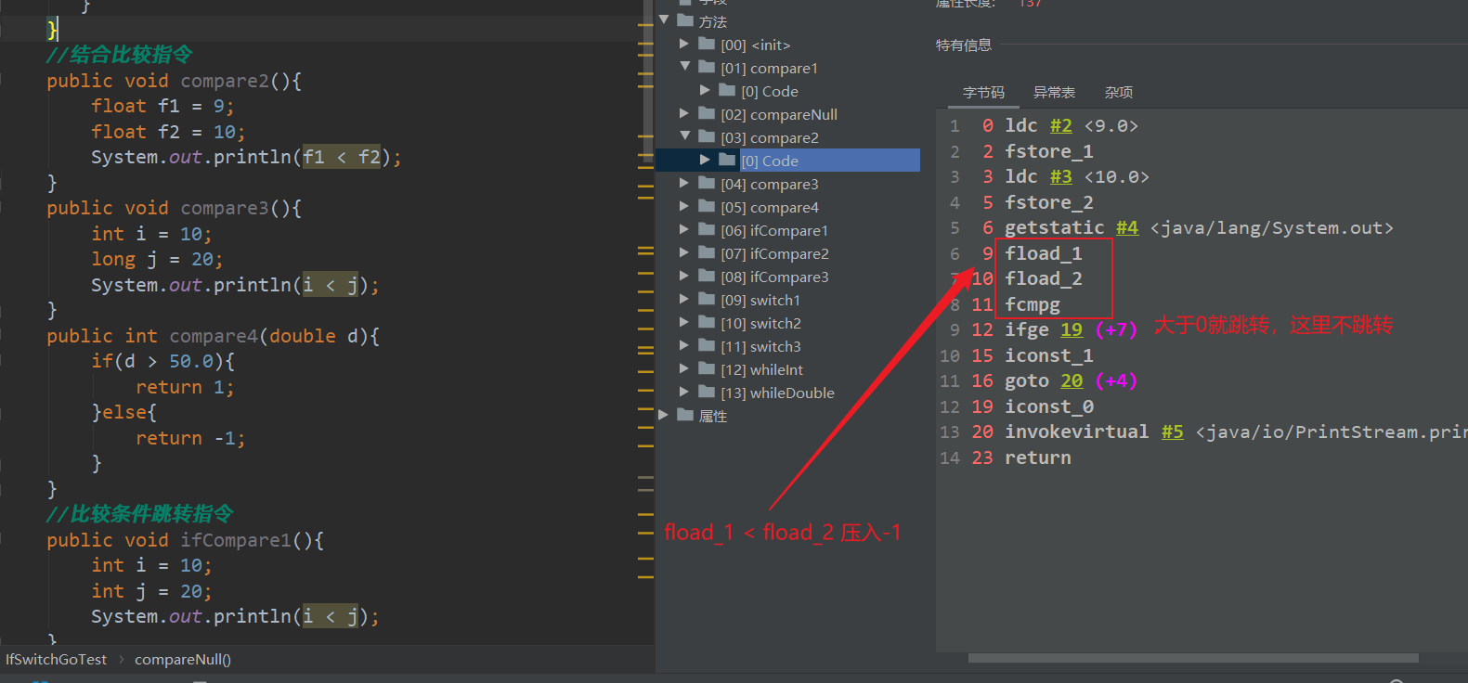
Task: Click the folder icon of [07] ifCompare2
Action: click(x=707, y=252)
